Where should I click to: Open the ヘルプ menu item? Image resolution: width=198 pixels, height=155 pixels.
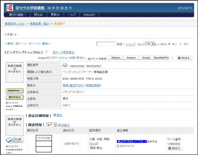(x=71, y=15)
